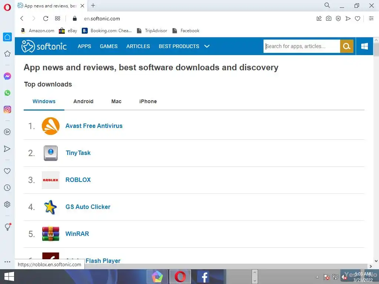Open Messenger in the sidebar
This screenshot has width=379, height=284.
pyautogui.click(x=7, y=76)
